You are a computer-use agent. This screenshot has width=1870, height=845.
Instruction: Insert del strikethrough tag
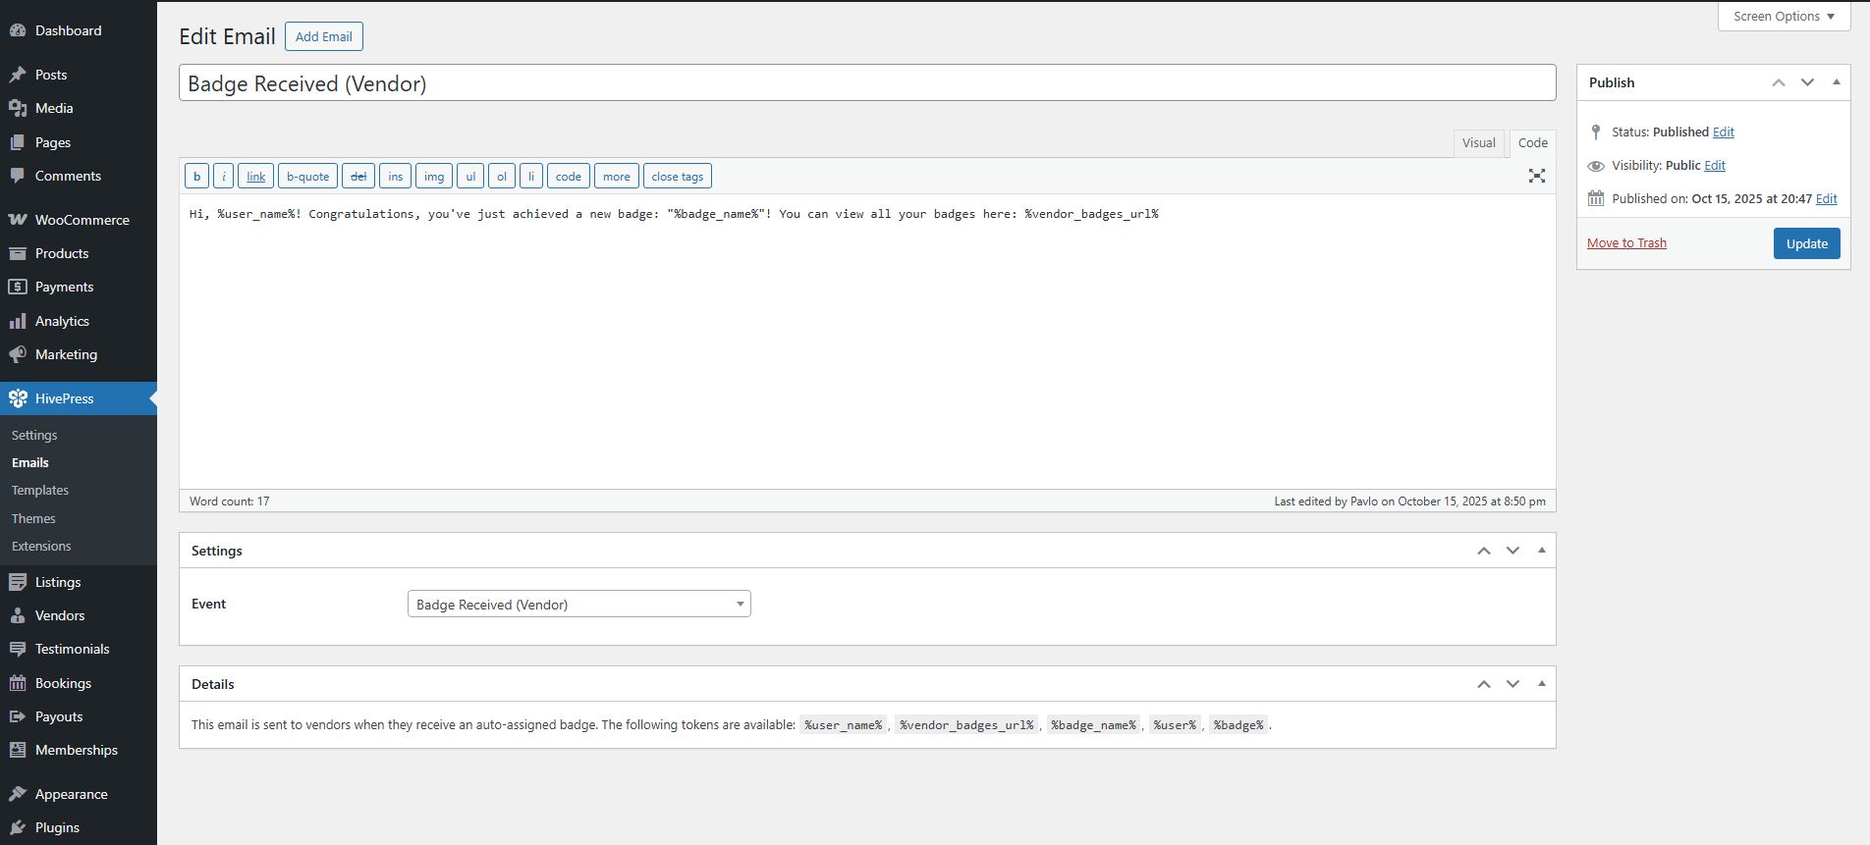point(358,177)
